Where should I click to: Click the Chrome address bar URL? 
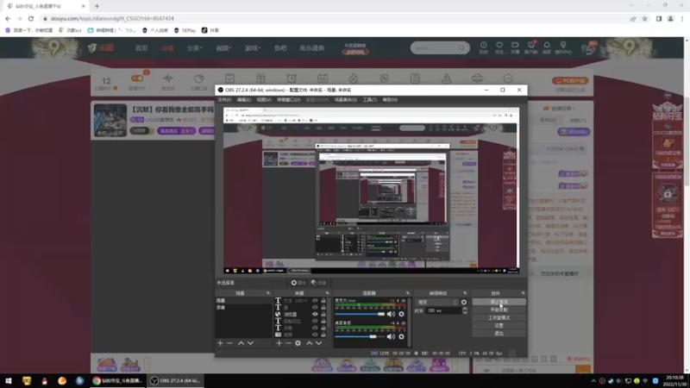point(112,18)
